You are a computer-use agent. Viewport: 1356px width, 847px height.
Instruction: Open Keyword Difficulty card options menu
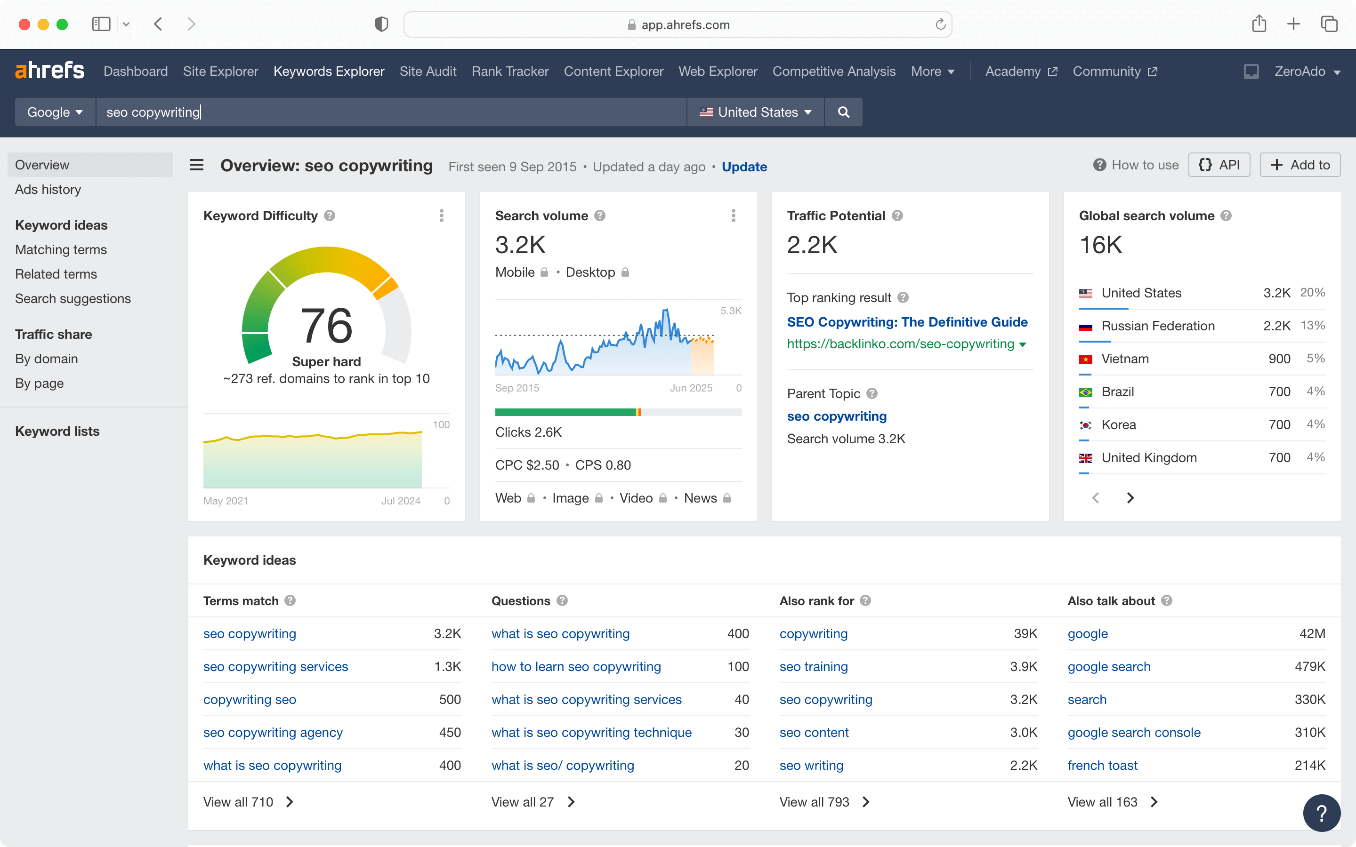(442, 216)
